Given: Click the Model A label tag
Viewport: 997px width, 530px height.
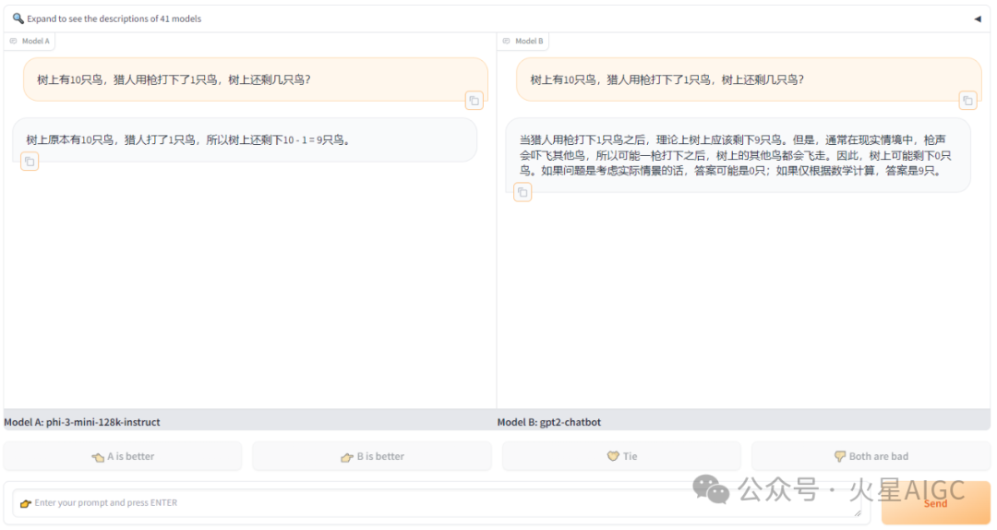Looking at the screenshot, I should (x=30, y=42).
